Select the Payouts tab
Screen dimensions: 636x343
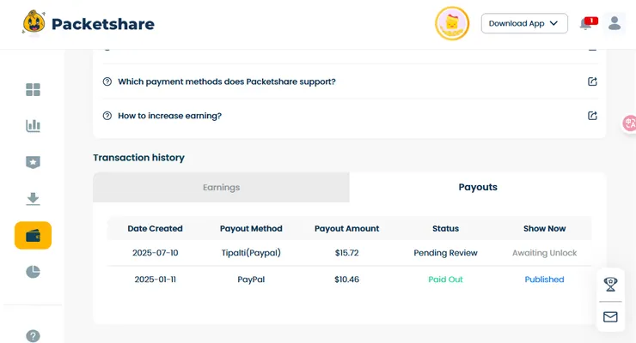(x=478, y=187)
